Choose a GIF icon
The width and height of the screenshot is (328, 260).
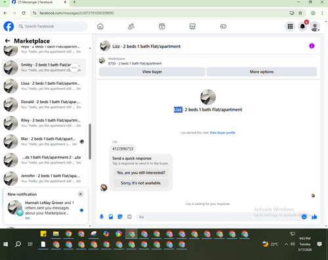pos(129,217)
